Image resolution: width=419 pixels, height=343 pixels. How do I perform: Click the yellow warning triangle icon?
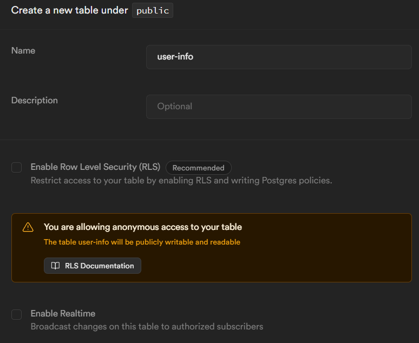[28, 227]
